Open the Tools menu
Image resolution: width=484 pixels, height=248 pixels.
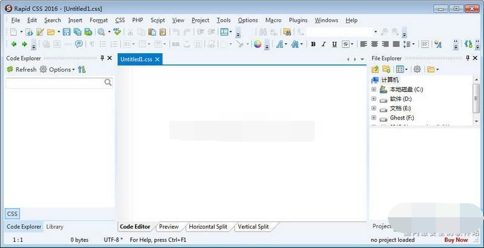click(x=223, y=21)
